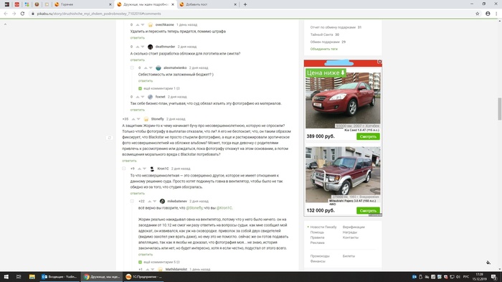The height and width of the screenshot is (282, 502).
Task: Upvote foxnet's comment
Action: click(x=138, y=97)
